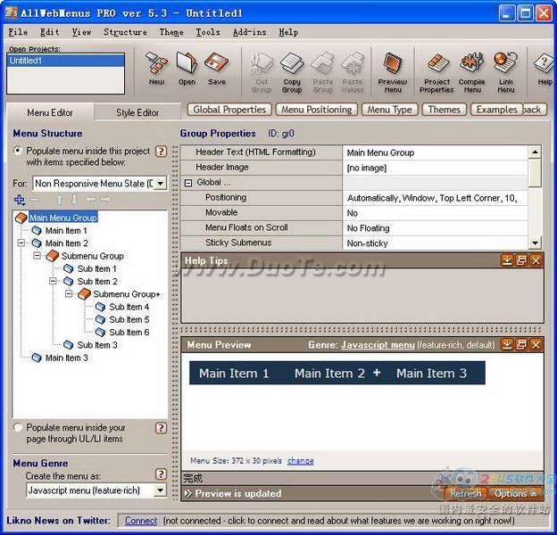The height and width of the screenshot is (535, 557).
Task: Open the preview Options button
Action: (515, 493)
